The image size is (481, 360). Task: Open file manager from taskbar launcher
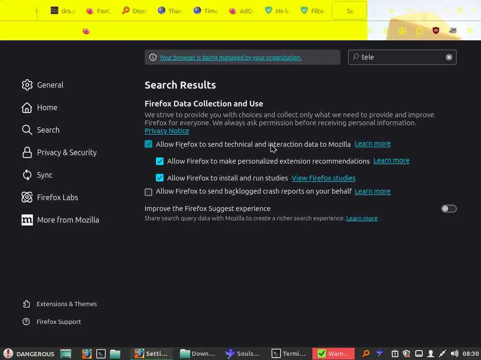(115, 353)
